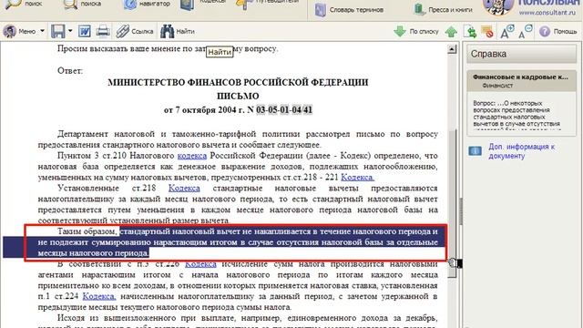
Task: Click the heading МИНИСТЕРСТВО ФИНАНСОВ РОССИЙСКОЙ ФЕДЕРАЦИИ
Action: (238, 82)
